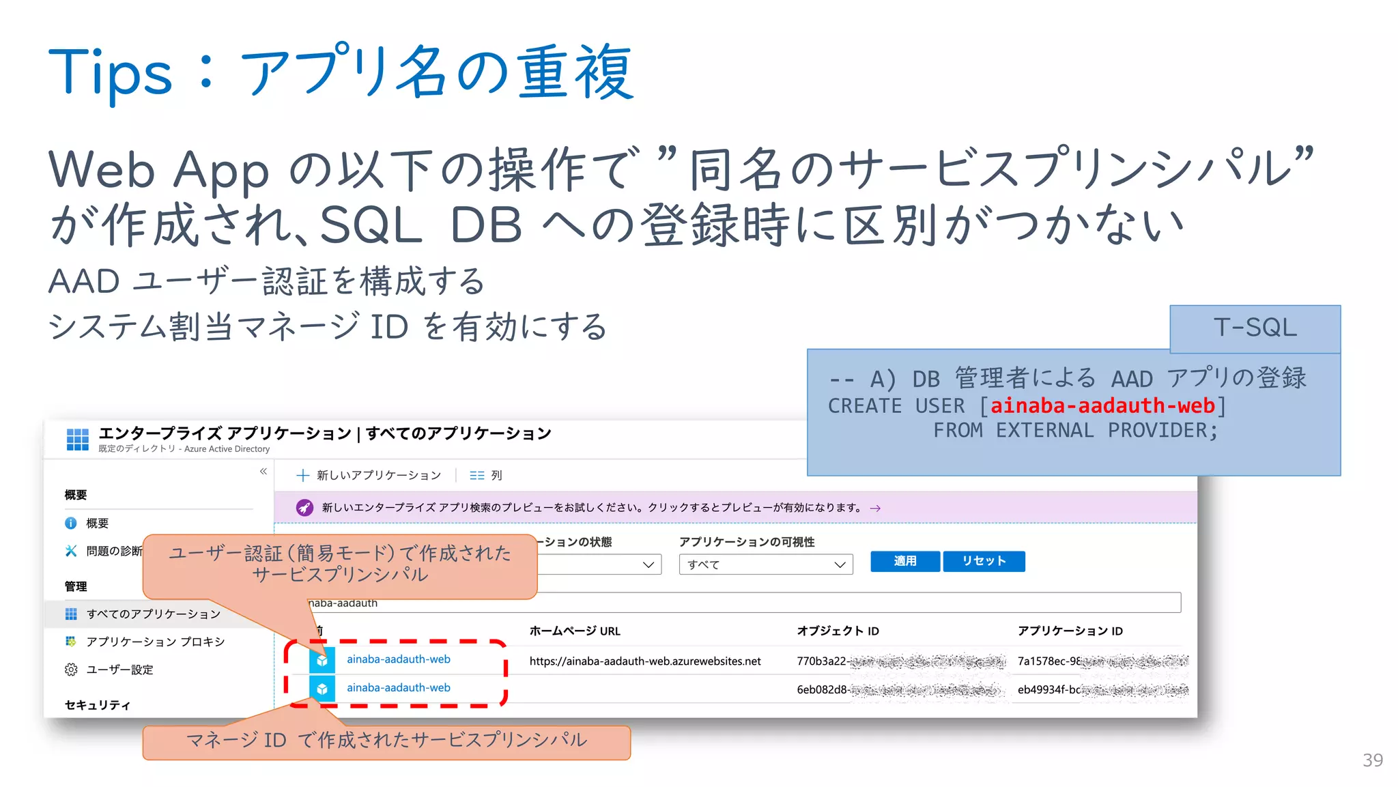Viewport: 1398px width, 787px height.
Task: Collapse the sidebar with double chevron icon
Action: [x=263, y=472]
